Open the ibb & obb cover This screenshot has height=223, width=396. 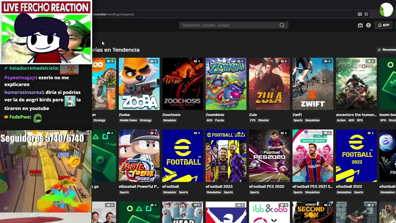pos(269,212)
